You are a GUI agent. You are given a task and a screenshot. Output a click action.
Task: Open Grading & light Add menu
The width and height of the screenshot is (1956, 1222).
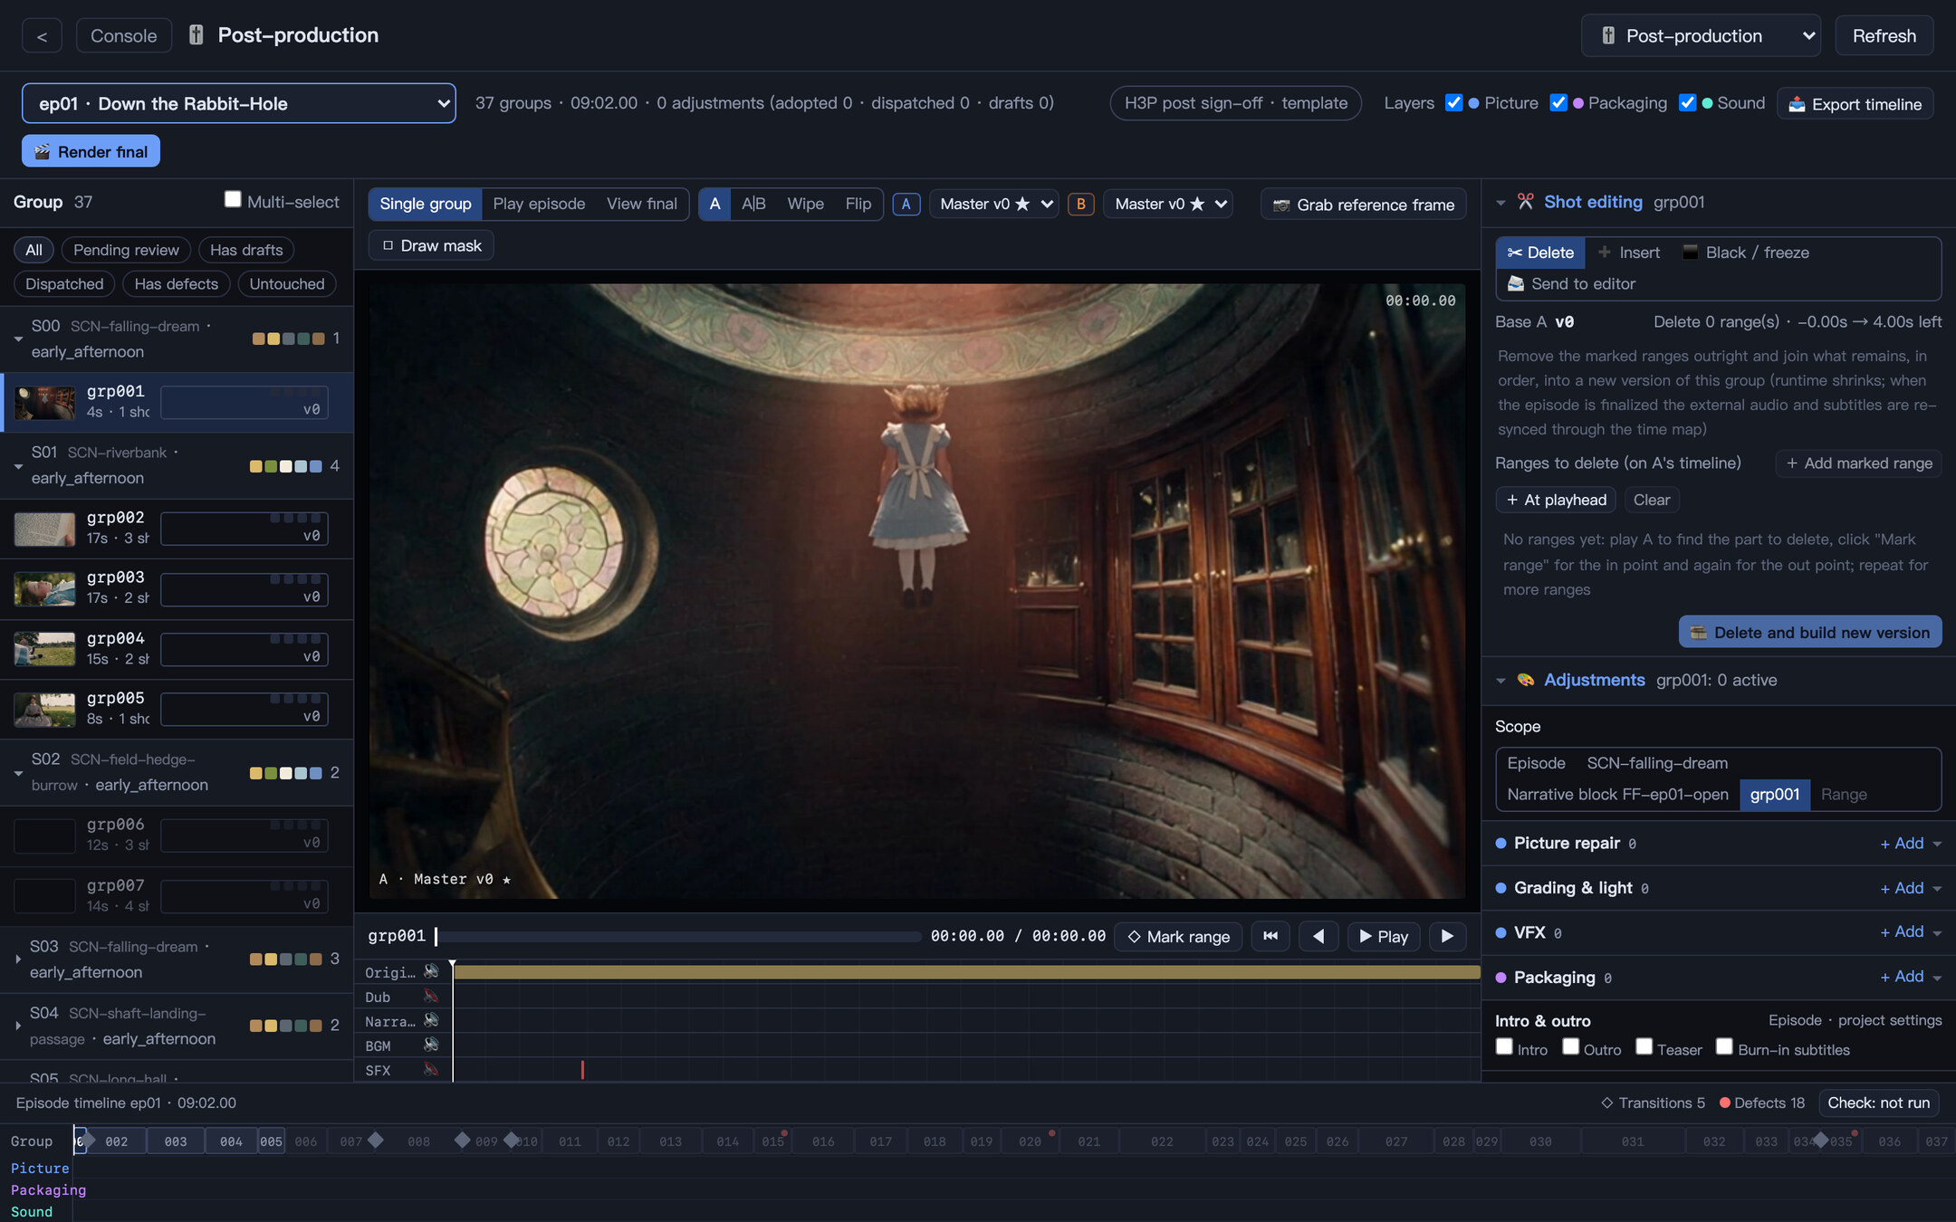1910,888
